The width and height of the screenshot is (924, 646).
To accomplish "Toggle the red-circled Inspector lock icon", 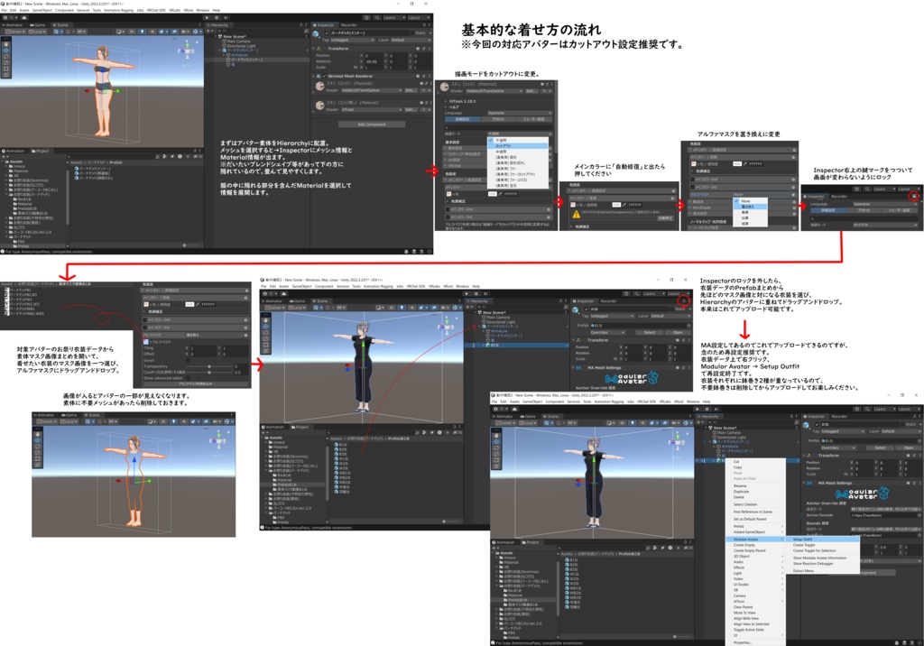I will pos(913,197).
